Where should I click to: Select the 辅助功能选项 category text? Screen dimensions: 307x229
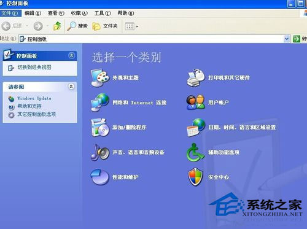[x=223, y=152]
